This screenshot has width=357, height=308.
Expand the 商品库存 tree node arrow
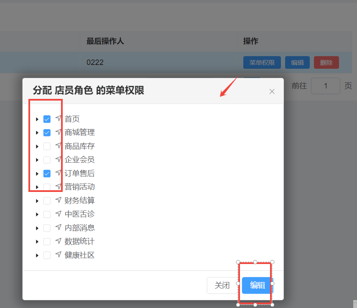37,146
